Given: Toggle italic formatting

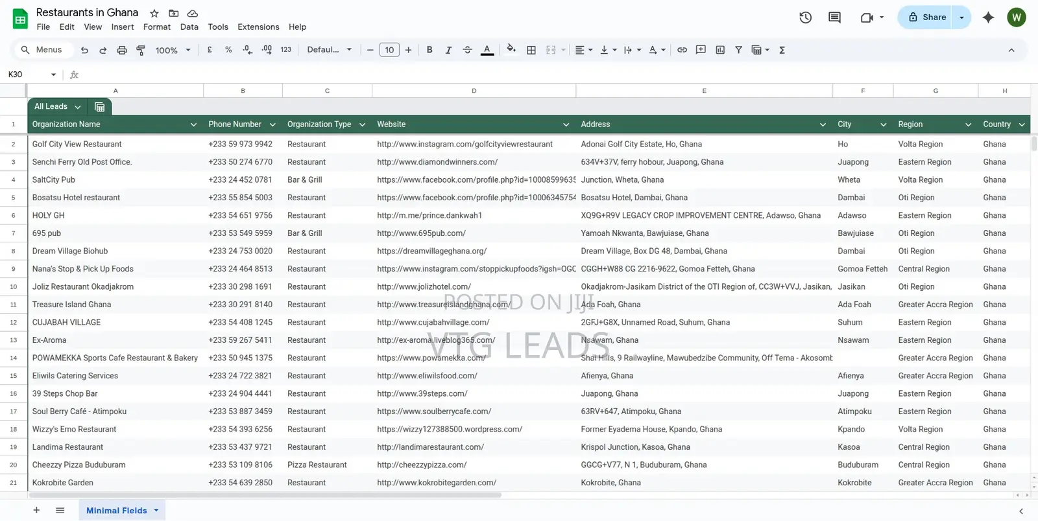Looking at the screenshot, I should 448,50.
